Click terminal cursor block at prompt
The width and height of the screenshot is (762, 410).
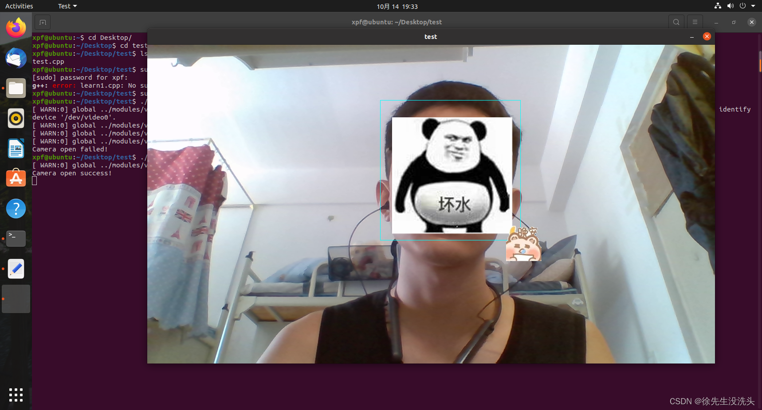point(35,181)
